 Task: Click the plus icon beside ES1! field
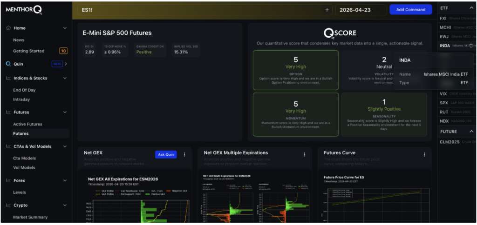[x=327, y=10]
